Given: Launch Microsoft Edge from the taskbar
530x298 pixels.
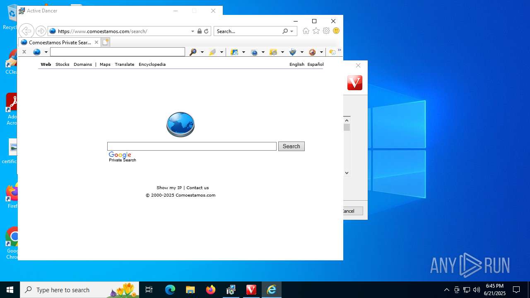Looking at the screenshot, I should pos(170,290).
